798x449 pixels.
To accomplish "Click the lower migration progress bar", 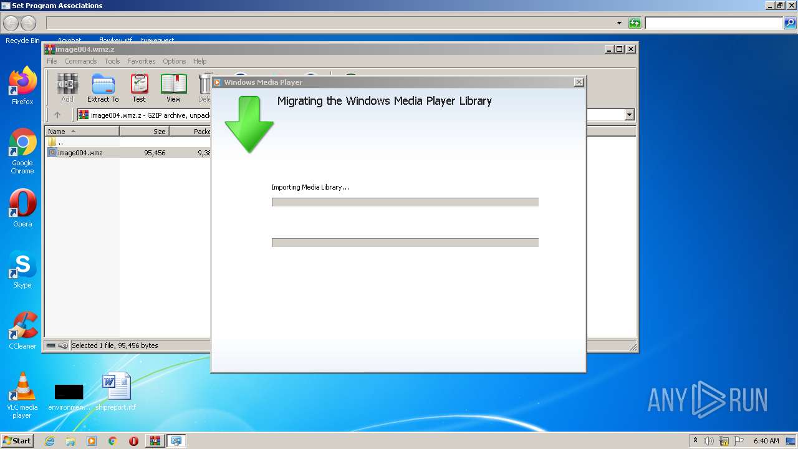I will (x=405, y=243).
